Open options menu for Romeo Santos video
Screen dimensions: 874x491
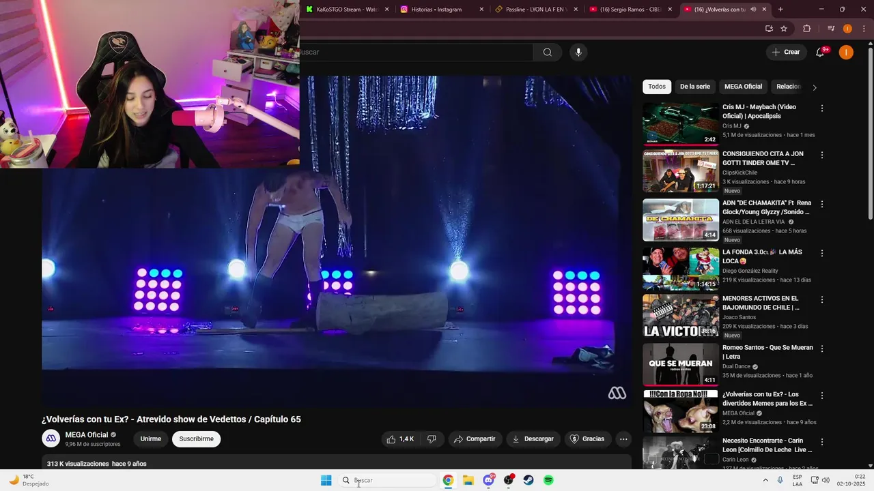822,348
